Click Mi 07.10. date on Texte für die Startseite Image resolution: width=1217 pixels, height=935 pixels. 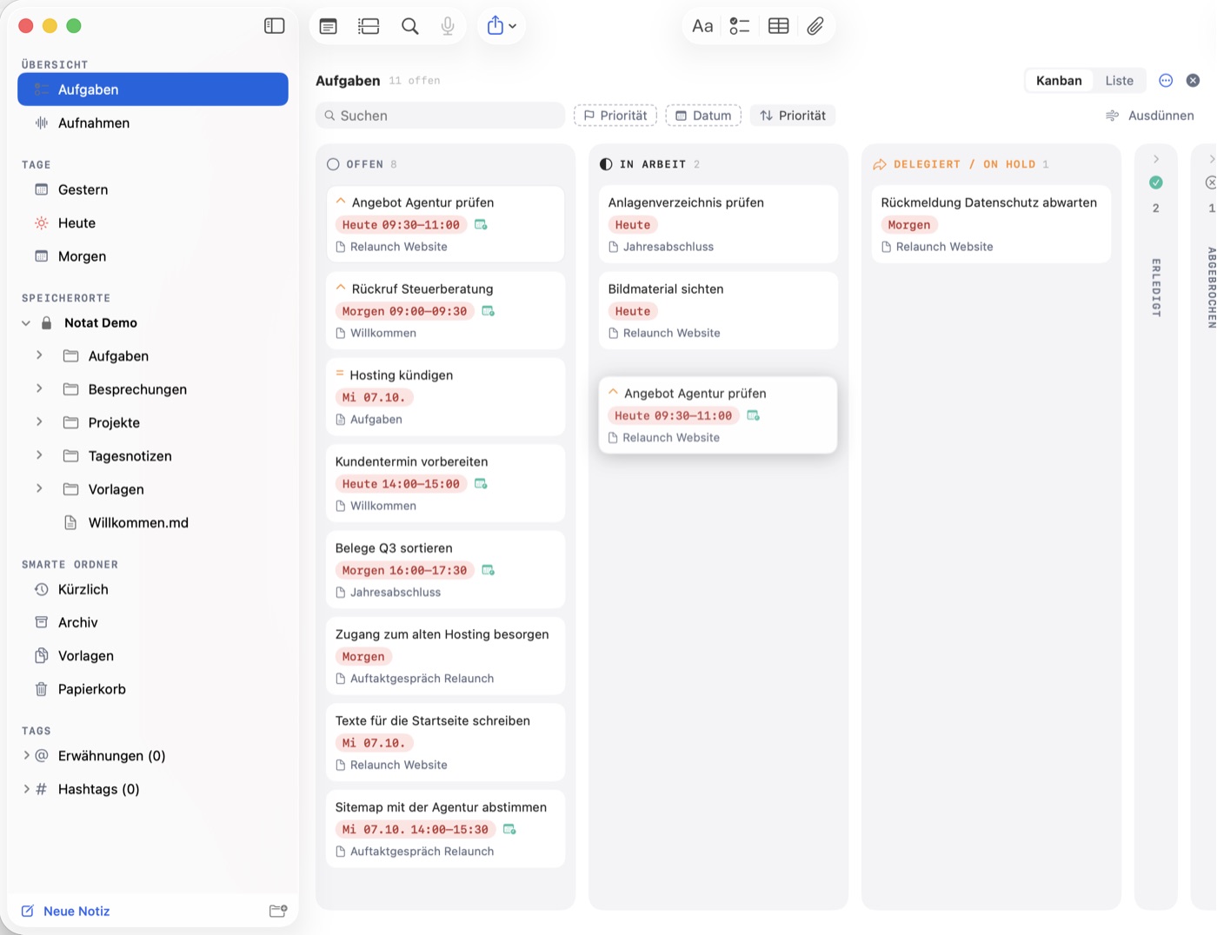click(x=374, y=743)
